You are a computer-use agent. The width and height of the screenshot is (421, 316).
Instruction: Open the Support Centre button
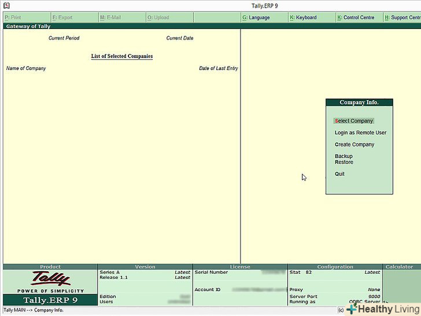click(x=402, y=17)
